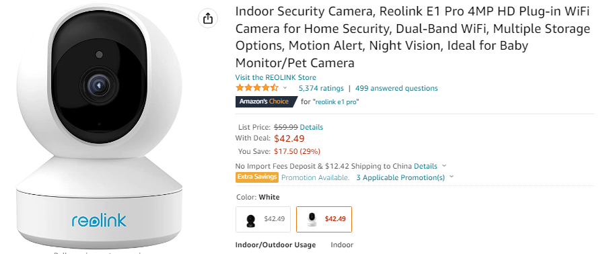The height and width of the screenshot is (254, 599).
Task: Click Details next to List Price
Action: tap(312, 127)
